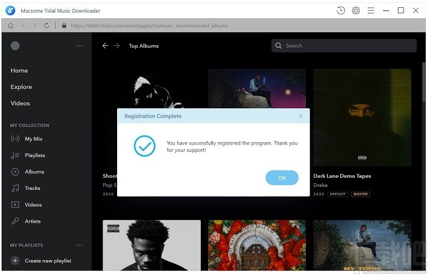Click the Top Albums page heading
Image resolution: width=429 pixels, height=274 pixels.
coord(144,46)
